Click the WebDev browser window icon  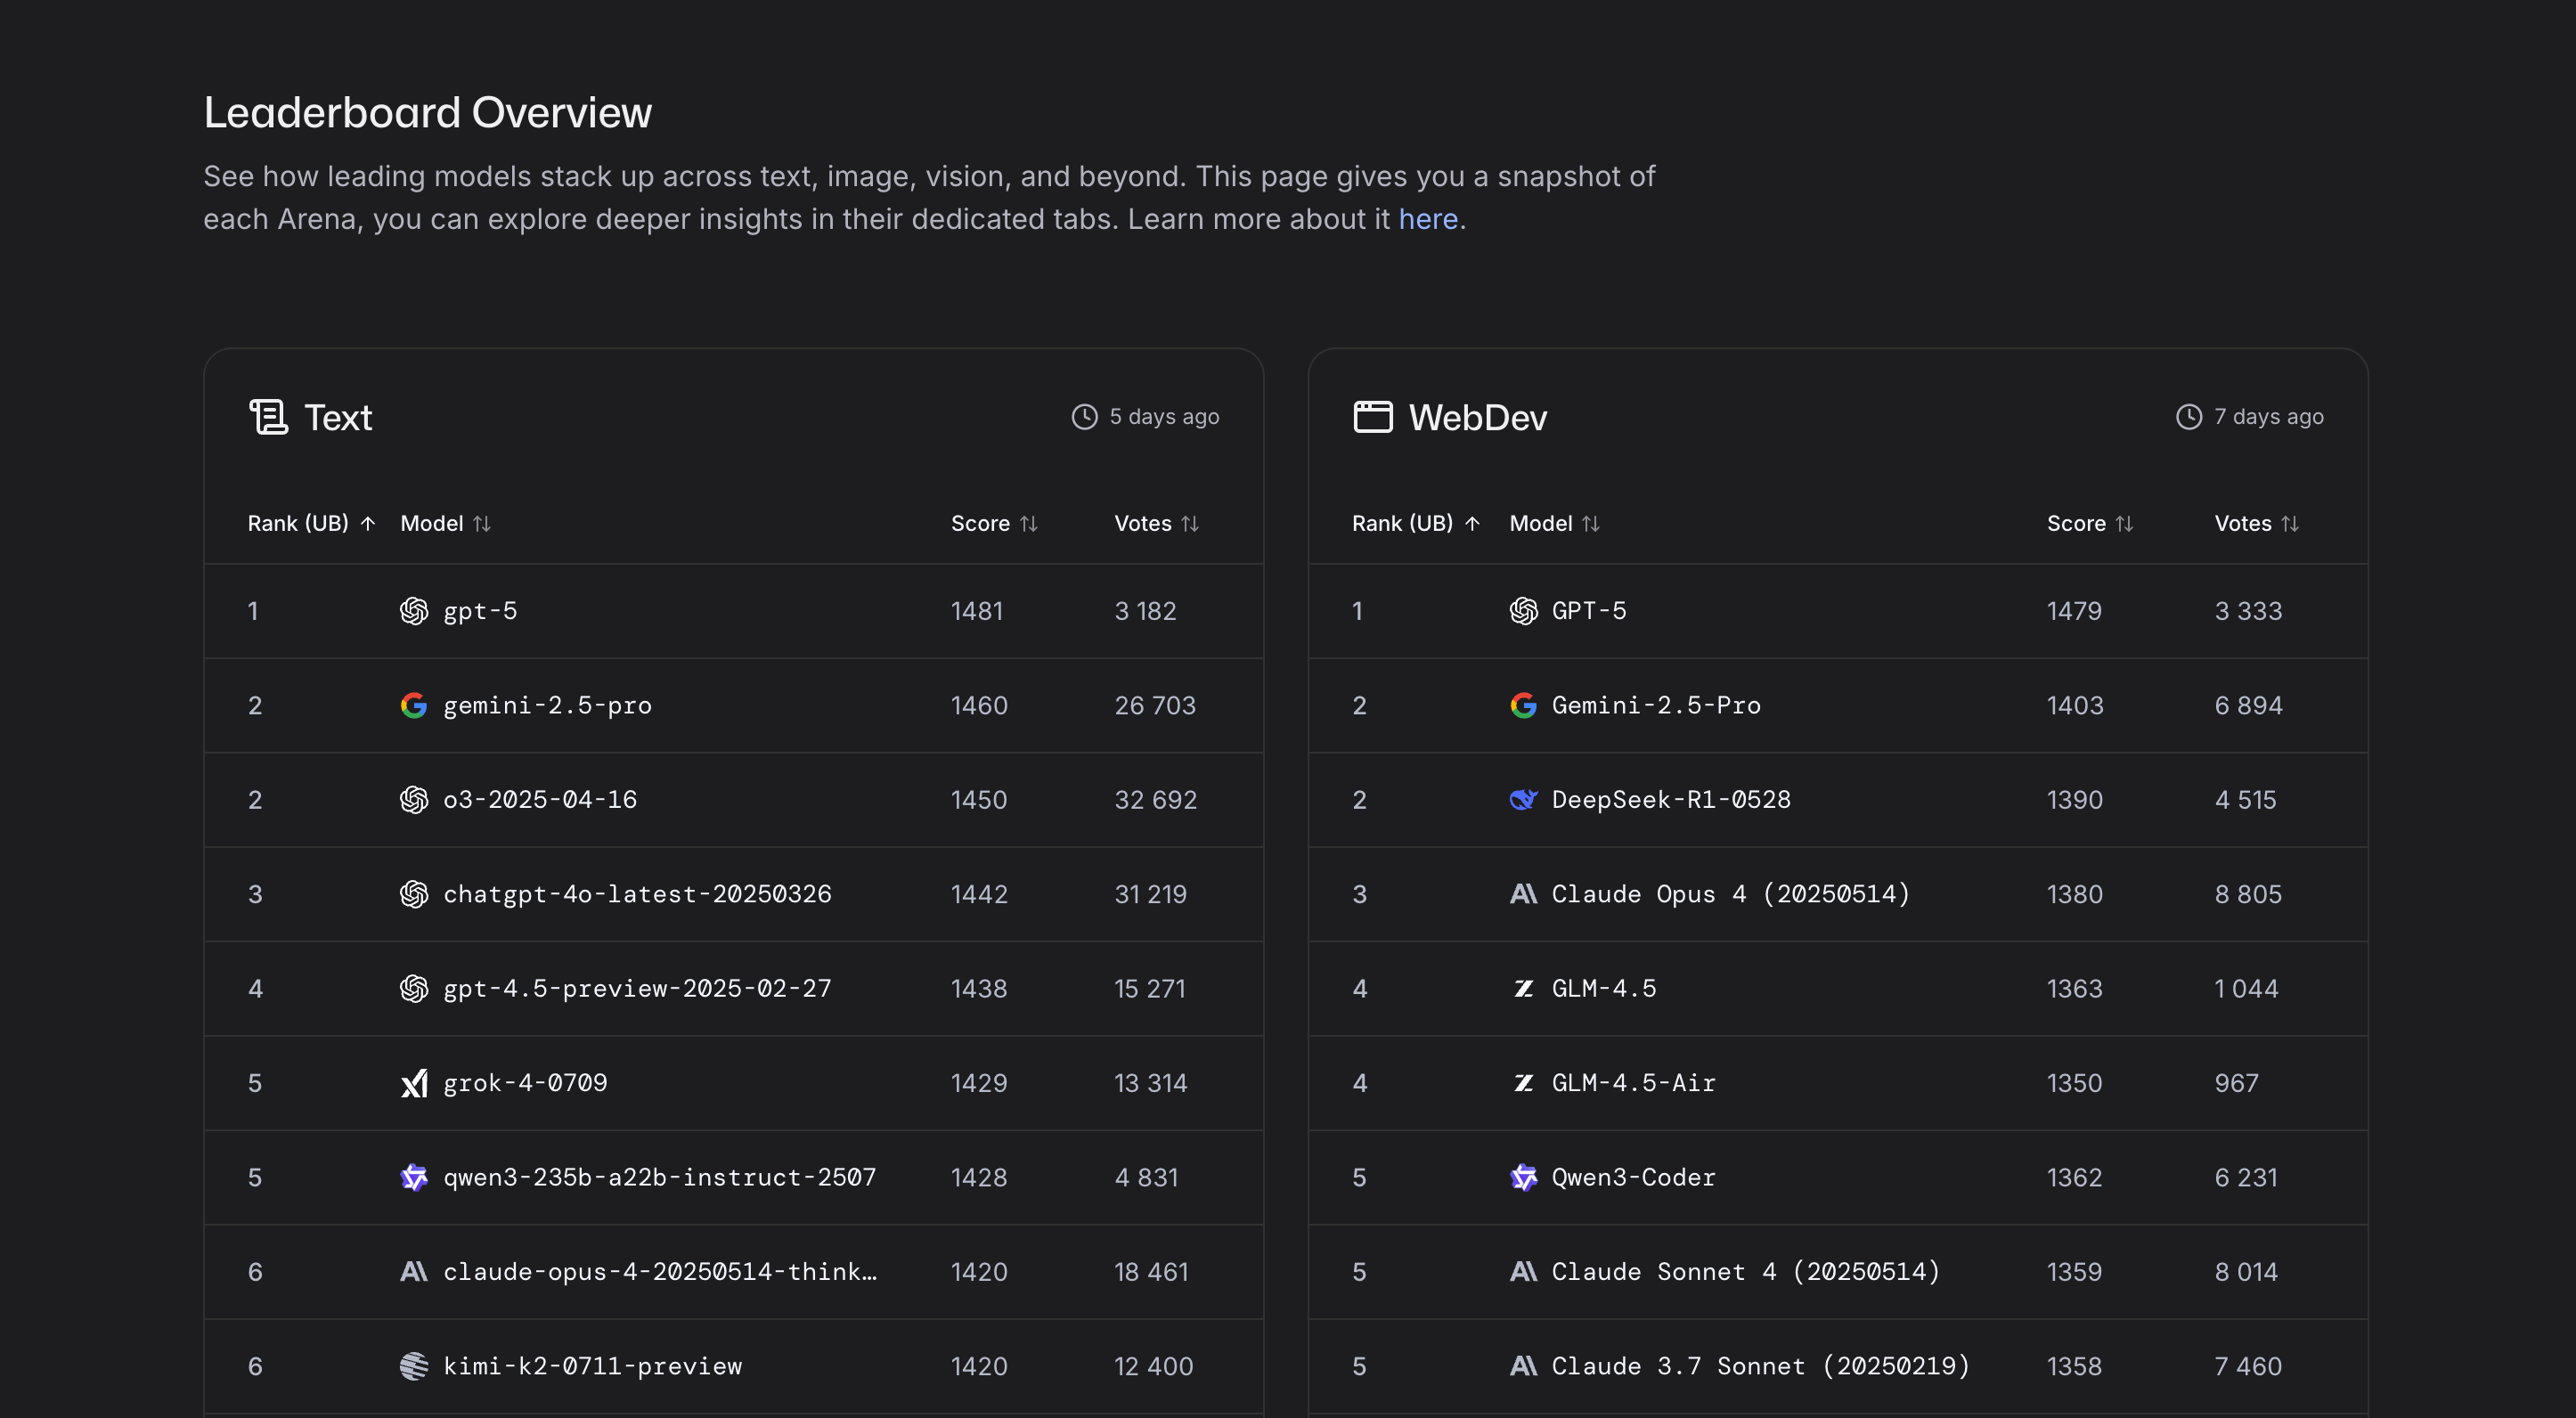1373,417
